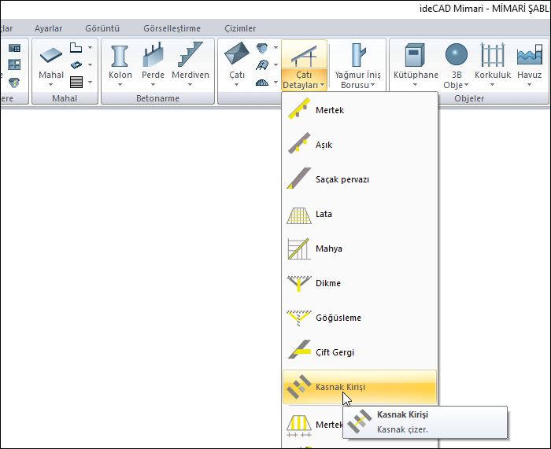Image resolution: width=551 pixels, height=449 pixels.
Task: Click the yellow Mertek layout icon at bottom
Action: (x=299, y=425)
